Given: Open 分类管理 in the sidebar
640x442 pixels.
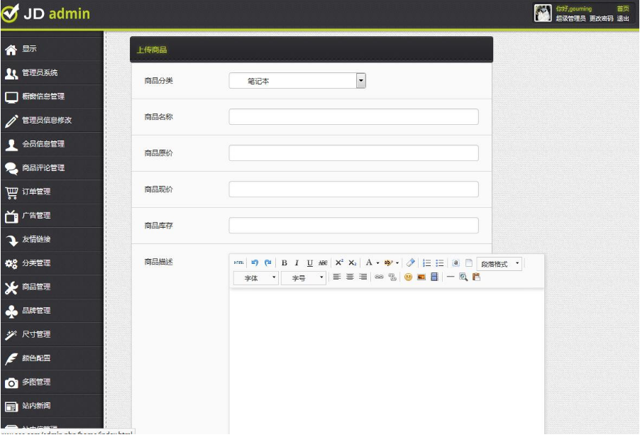Looking at the screenshot, I should 52,263.
